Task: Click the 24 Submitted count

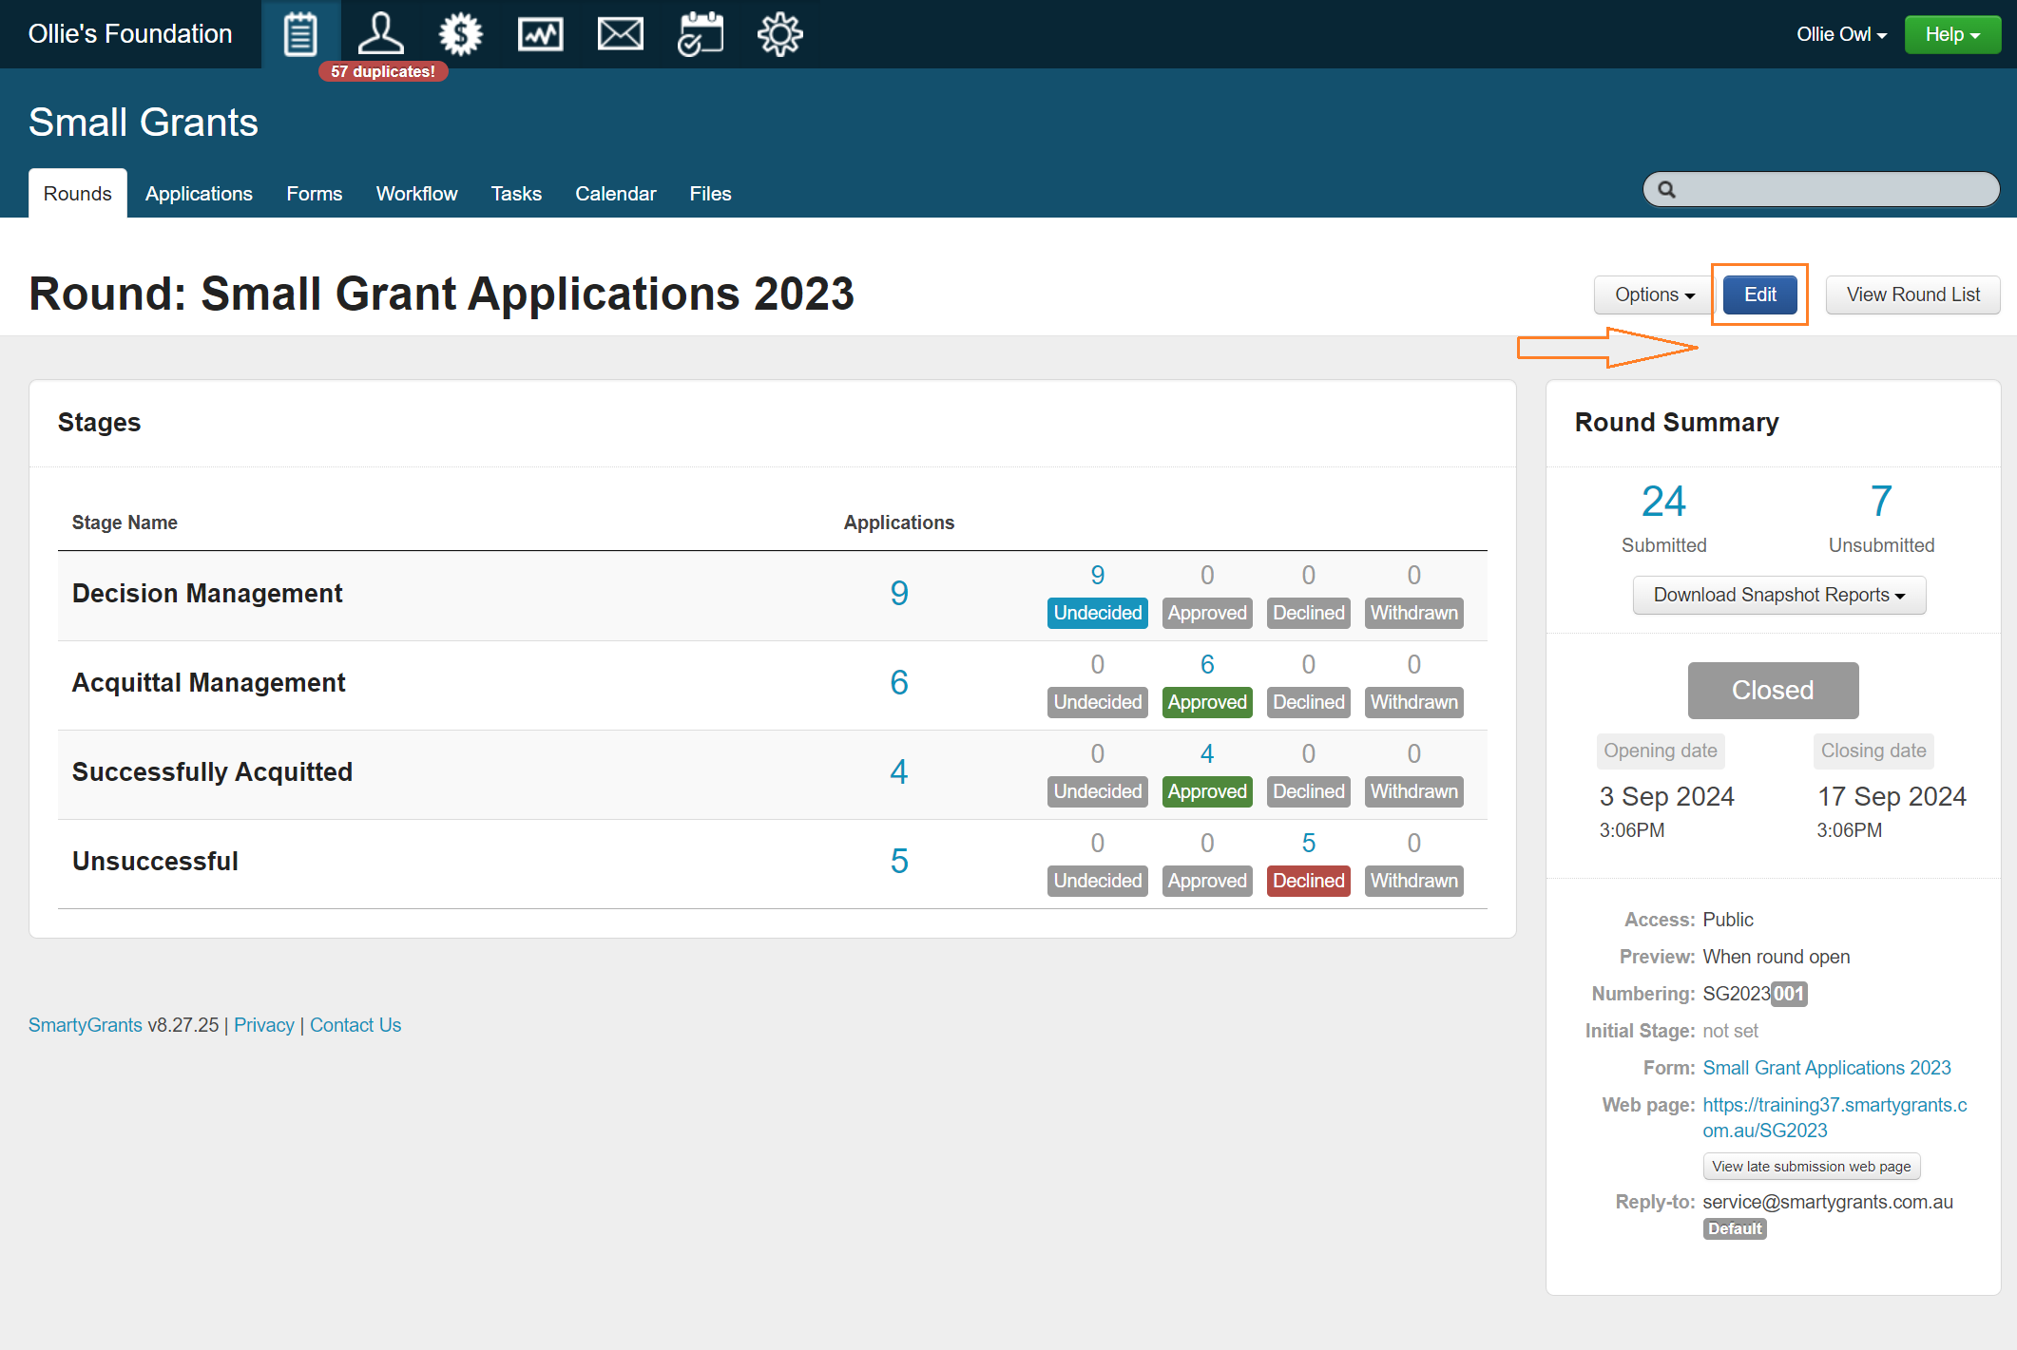Action: tap(1663, 502)
